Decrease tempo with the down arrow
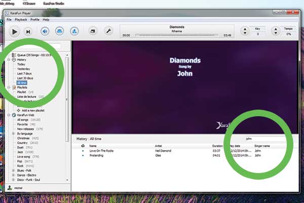Image resolution: width=304 pixels, height=203 pixels. pos(276,33)
